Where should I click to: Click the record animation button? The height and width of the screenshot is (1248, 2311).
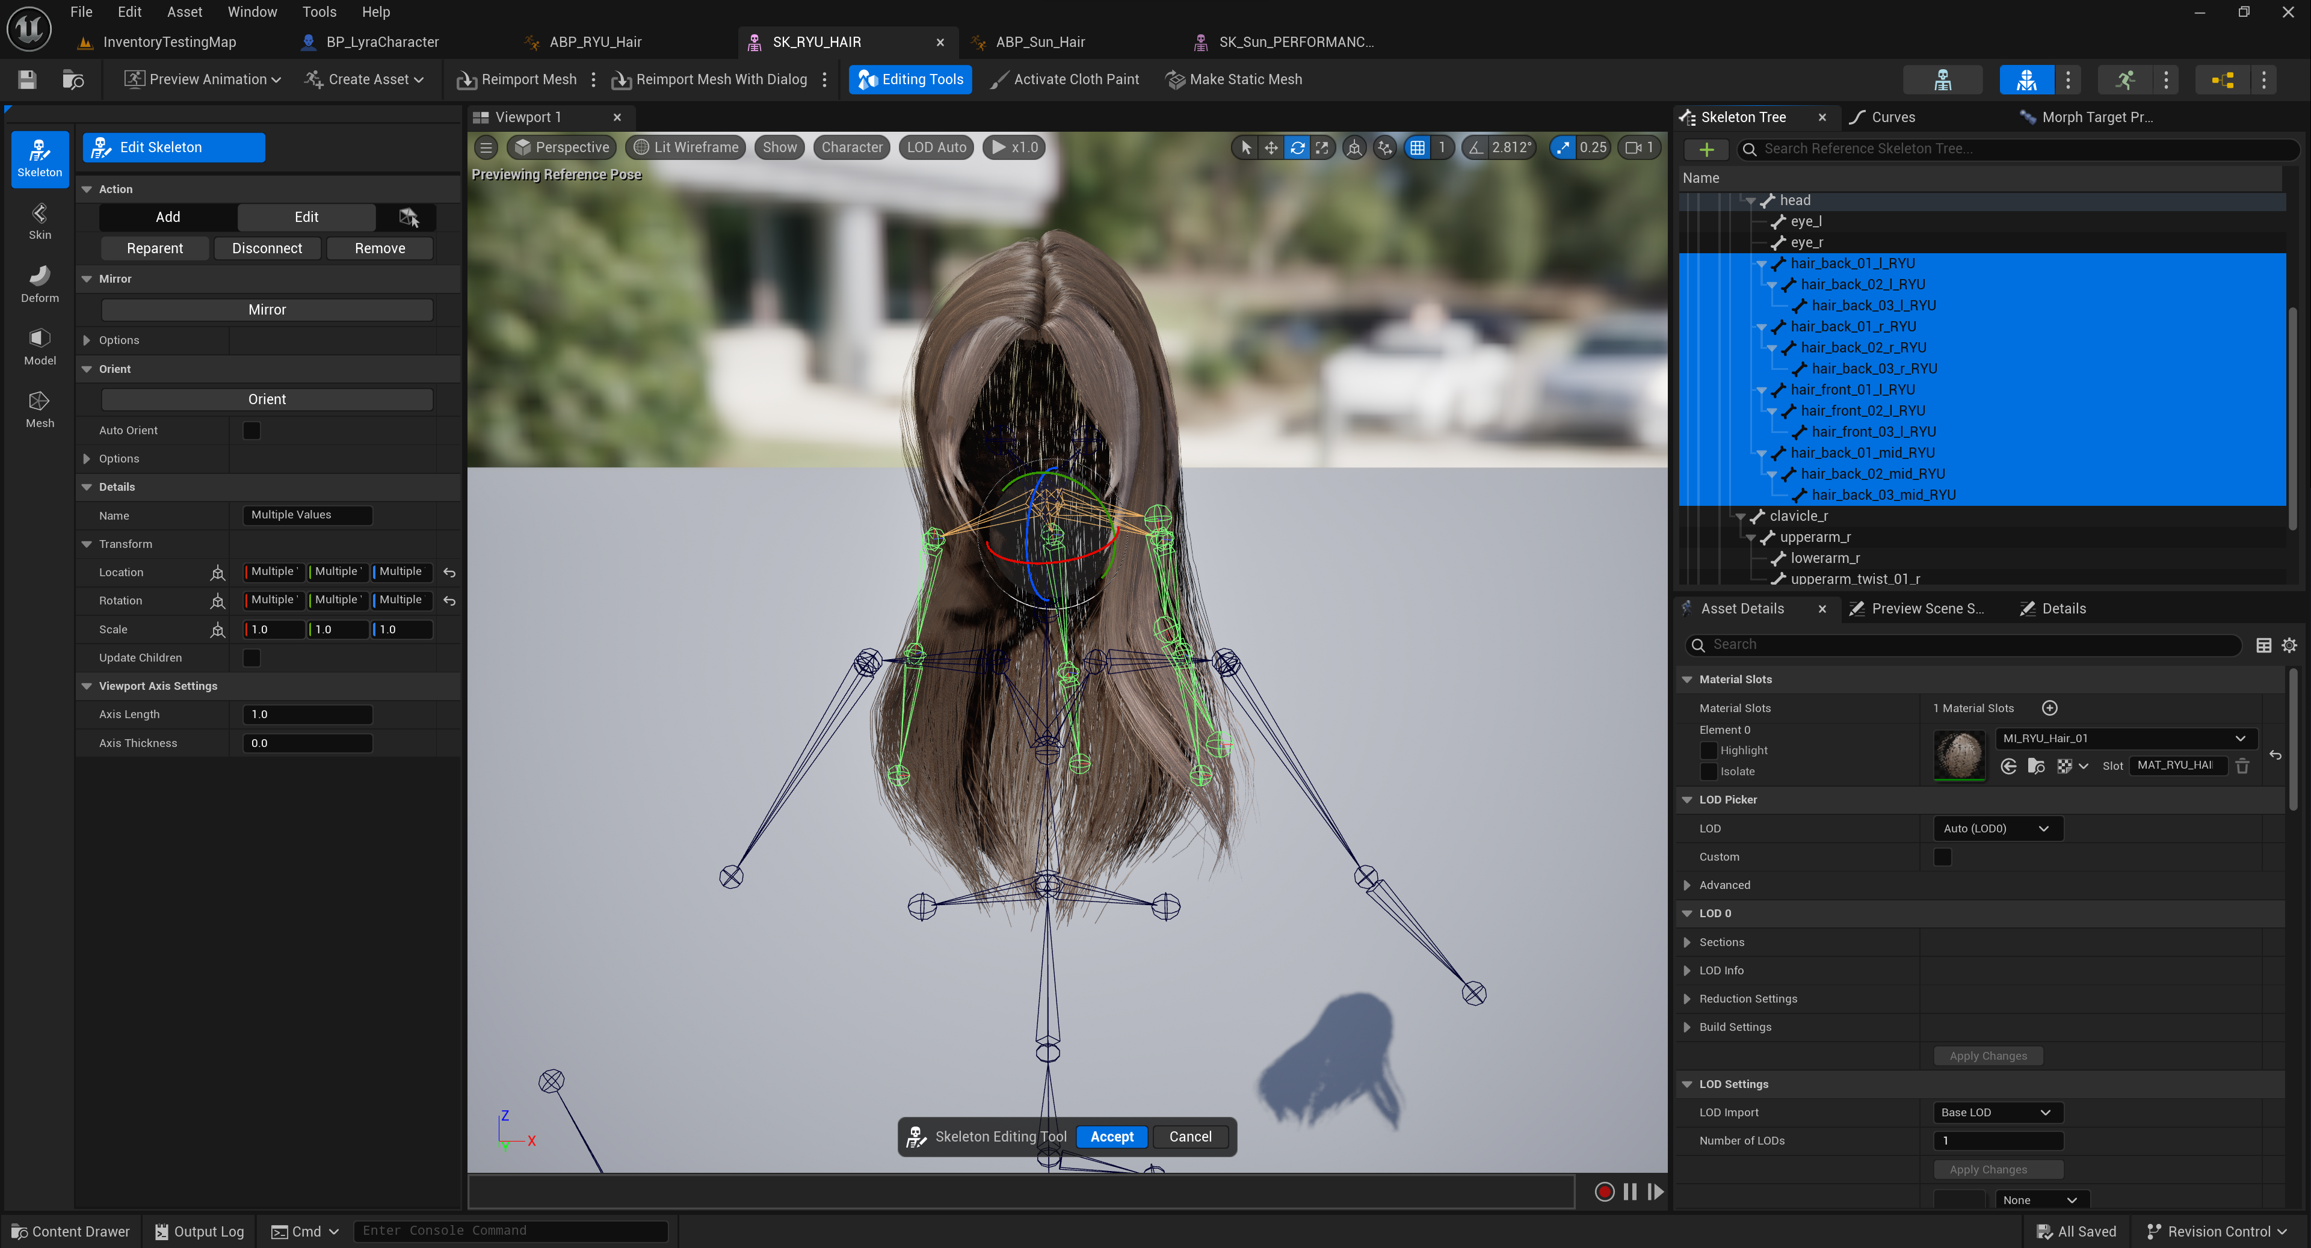1604,1191
